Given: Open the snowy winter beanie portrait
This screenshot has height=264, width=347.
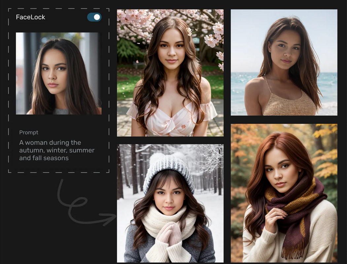Looking at the screenshot, I should click(x=170, y=203).
